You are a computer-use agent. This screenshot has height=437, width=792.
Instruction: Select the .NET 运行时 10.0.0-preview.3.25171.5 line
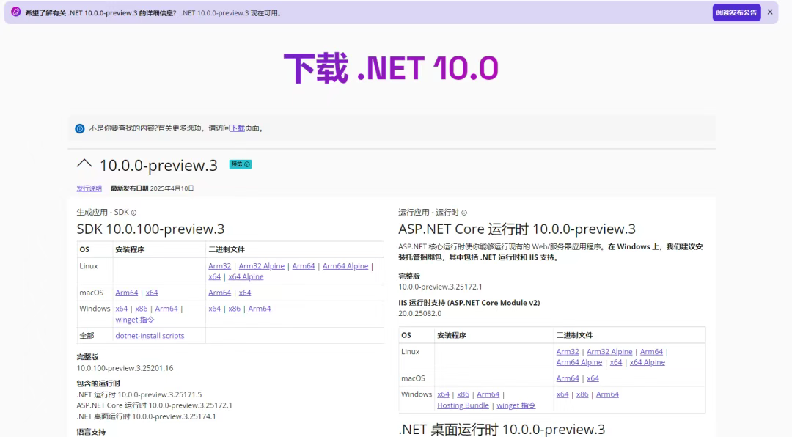pyautogui.click(x=139, y=395)
